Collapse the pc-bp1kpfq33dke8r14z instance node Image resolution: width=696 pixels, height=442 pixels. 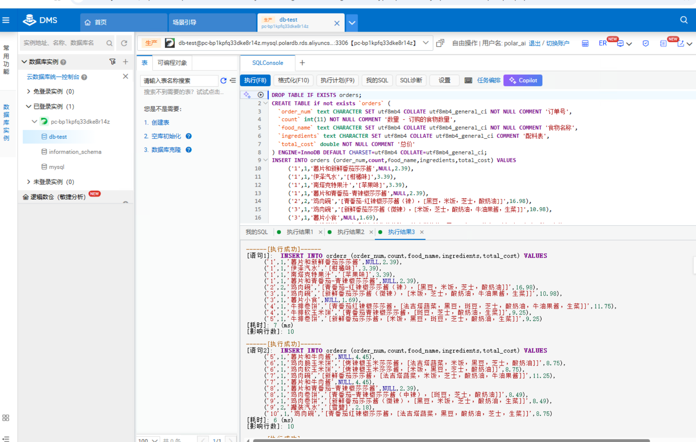(x=34, y=121)
